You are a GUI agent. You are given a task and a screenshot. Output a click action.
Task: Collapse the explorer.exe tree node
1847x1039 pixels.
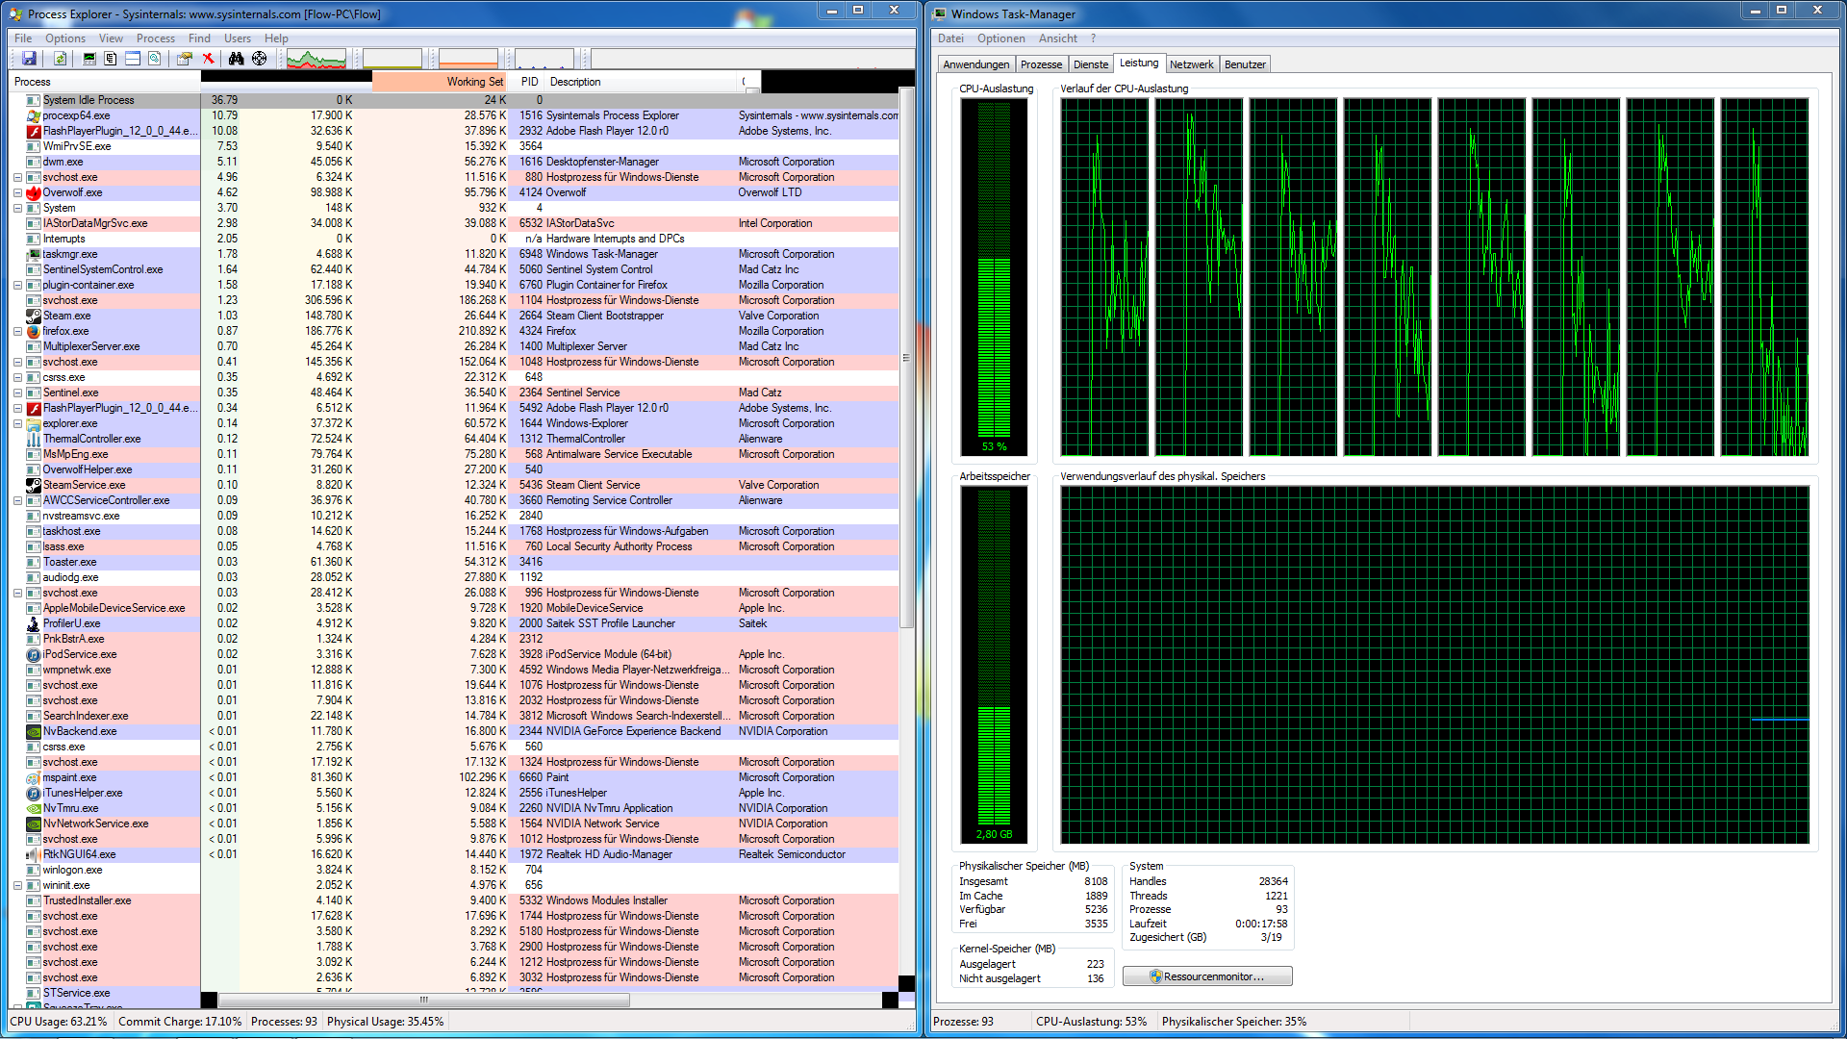click(x=17, y=424)
